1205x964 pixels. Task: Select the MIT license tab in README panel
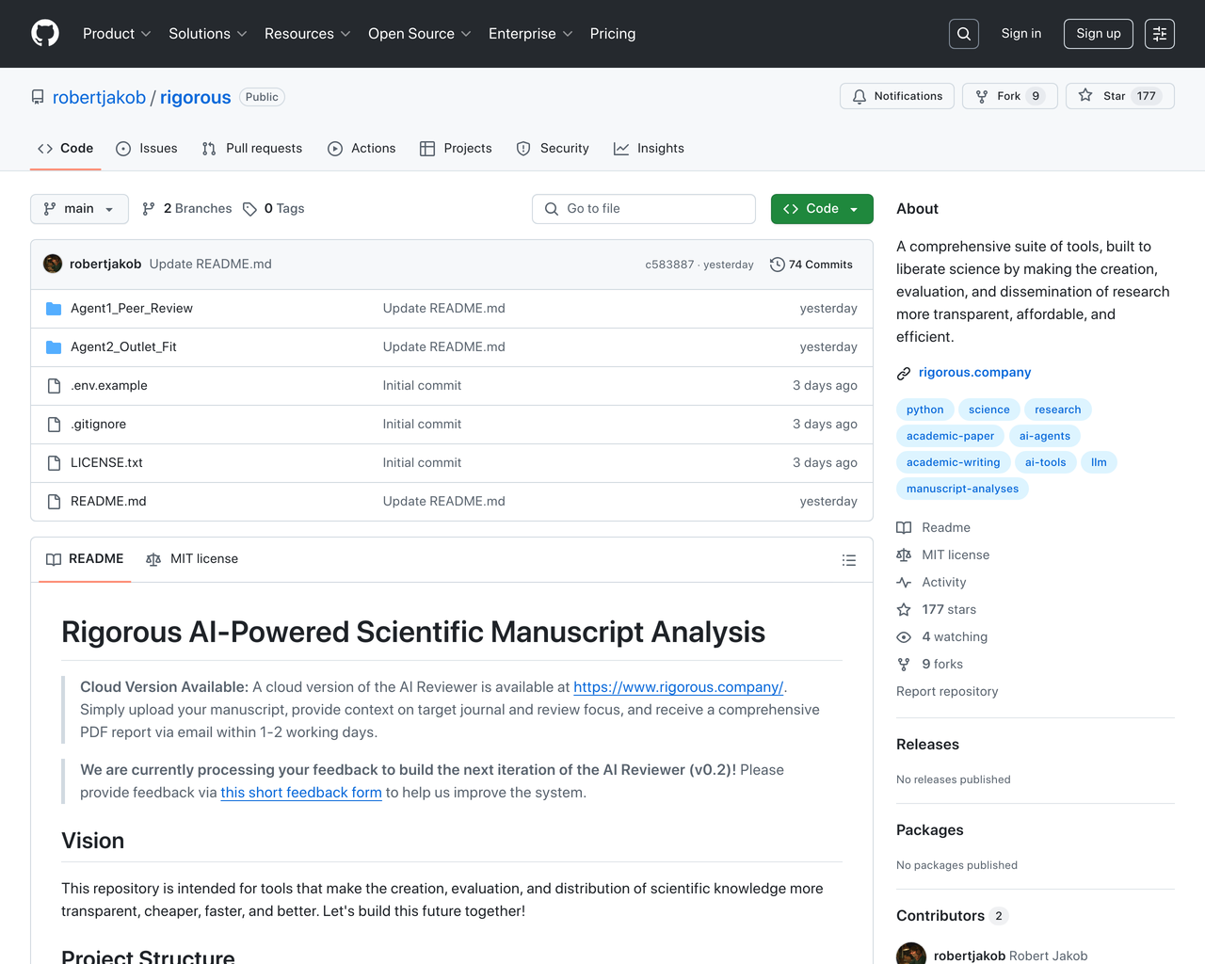point(192,559)
